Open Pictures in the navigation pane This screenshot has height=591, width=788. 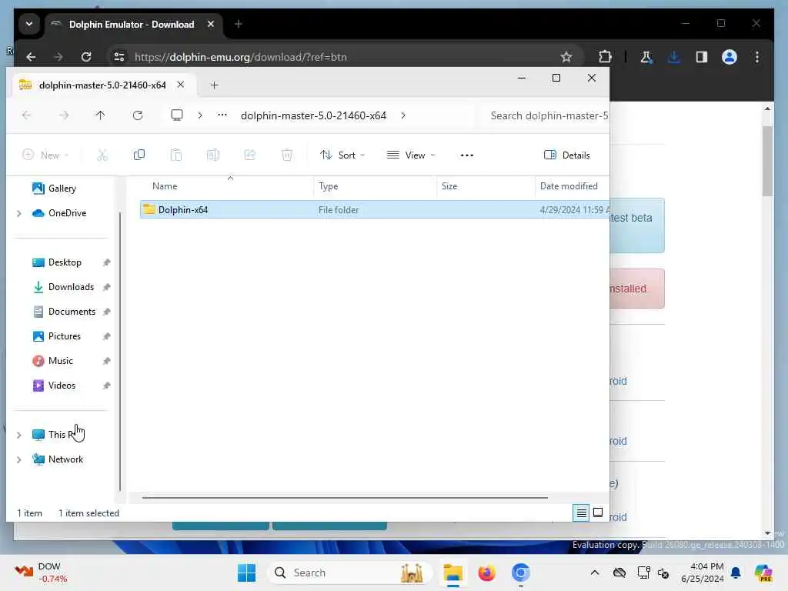tap(63, 336)
